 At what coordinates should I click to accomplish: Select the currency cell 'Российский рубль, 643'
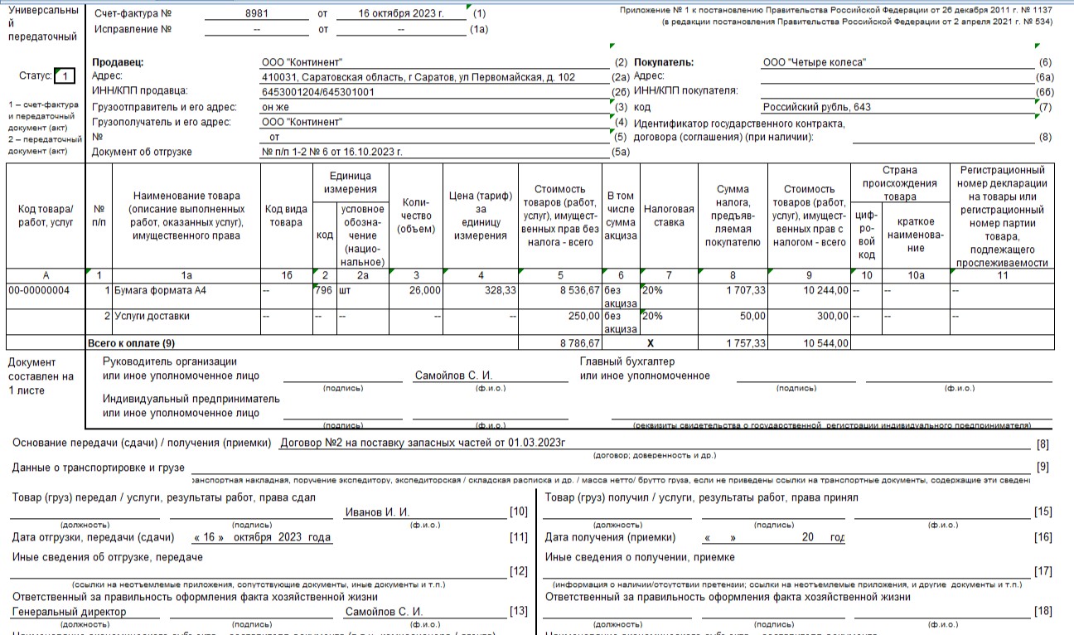pos(897,107)
